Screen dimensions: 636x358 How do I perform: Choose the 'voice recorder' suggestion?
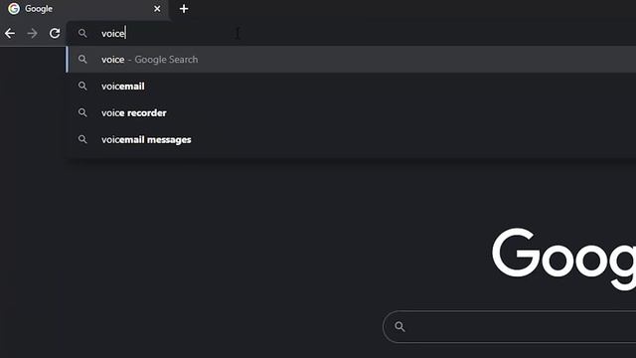351,112
